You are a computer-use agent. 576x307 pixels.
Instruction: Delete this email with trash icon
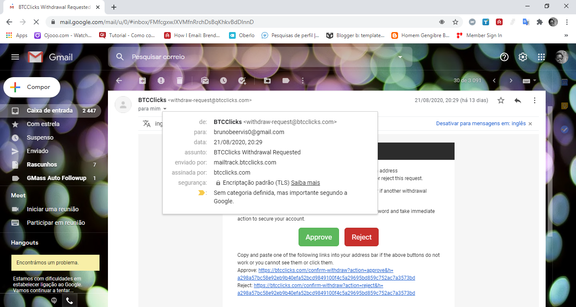[180, 81]
